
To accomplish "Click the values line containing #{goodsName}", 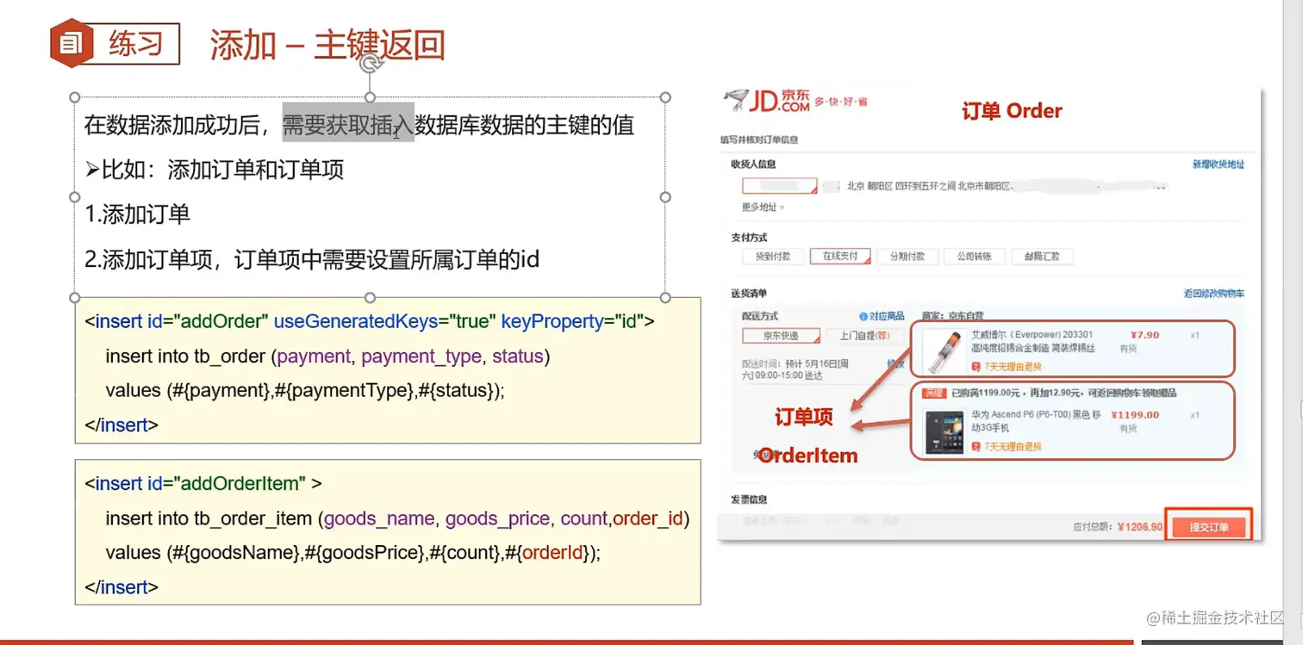I will [352, 553].
